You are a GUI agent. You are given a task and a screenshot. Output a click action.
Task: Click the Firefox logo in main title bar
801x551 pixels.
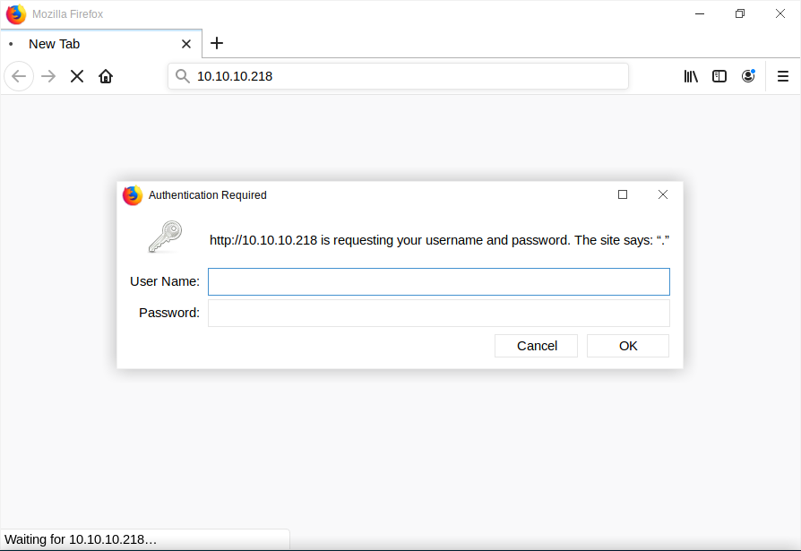(16, 14)
